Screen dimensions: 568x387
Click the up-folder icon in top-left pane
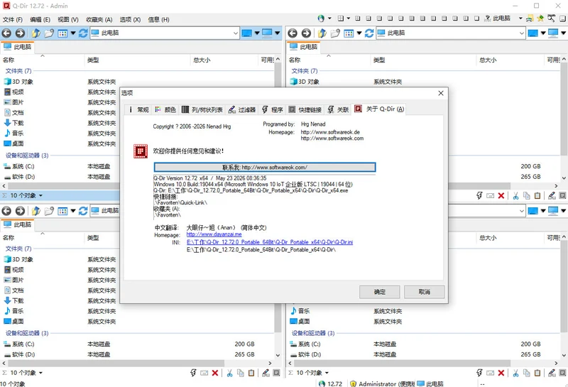tap(35, 33)
